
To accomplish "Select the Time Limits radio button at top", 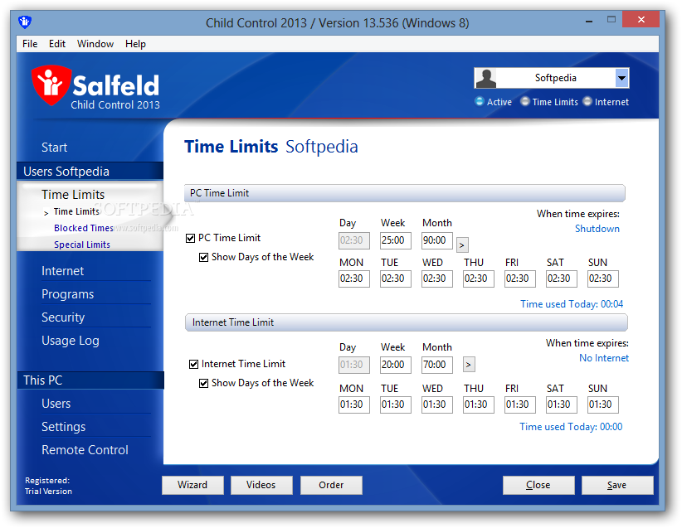I will coord(525,102).
